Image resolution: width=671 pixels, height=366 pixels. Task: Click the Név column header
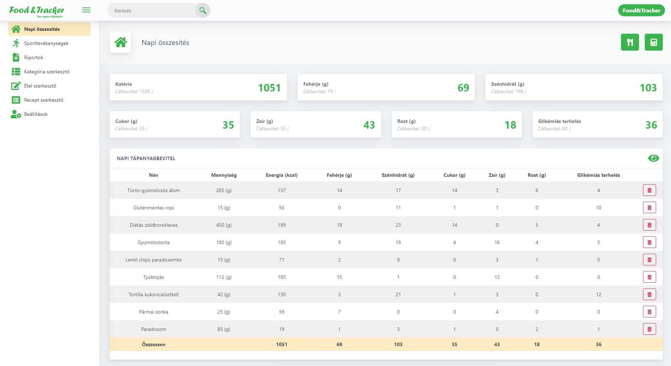click(154, 175)
